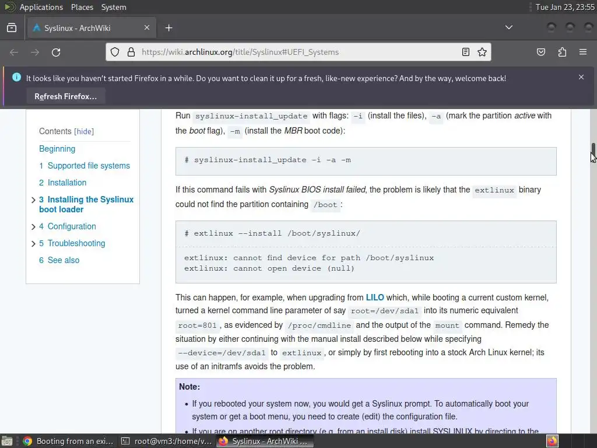Open the System menu
Screen dimensions: 597x448
click(114, 7)
